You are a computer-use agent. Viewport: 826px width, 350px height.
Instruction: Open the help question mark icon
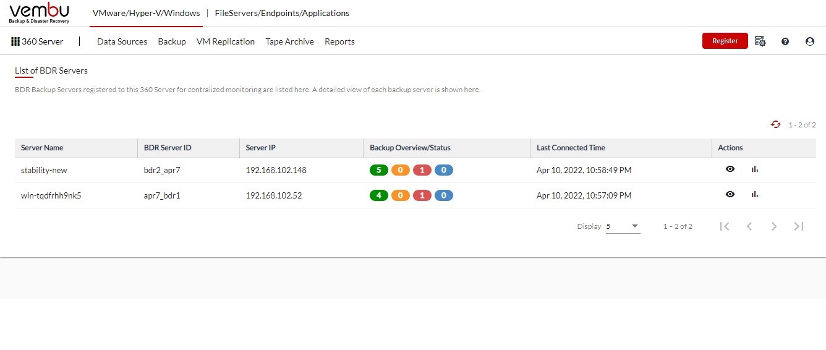[785, 41]
